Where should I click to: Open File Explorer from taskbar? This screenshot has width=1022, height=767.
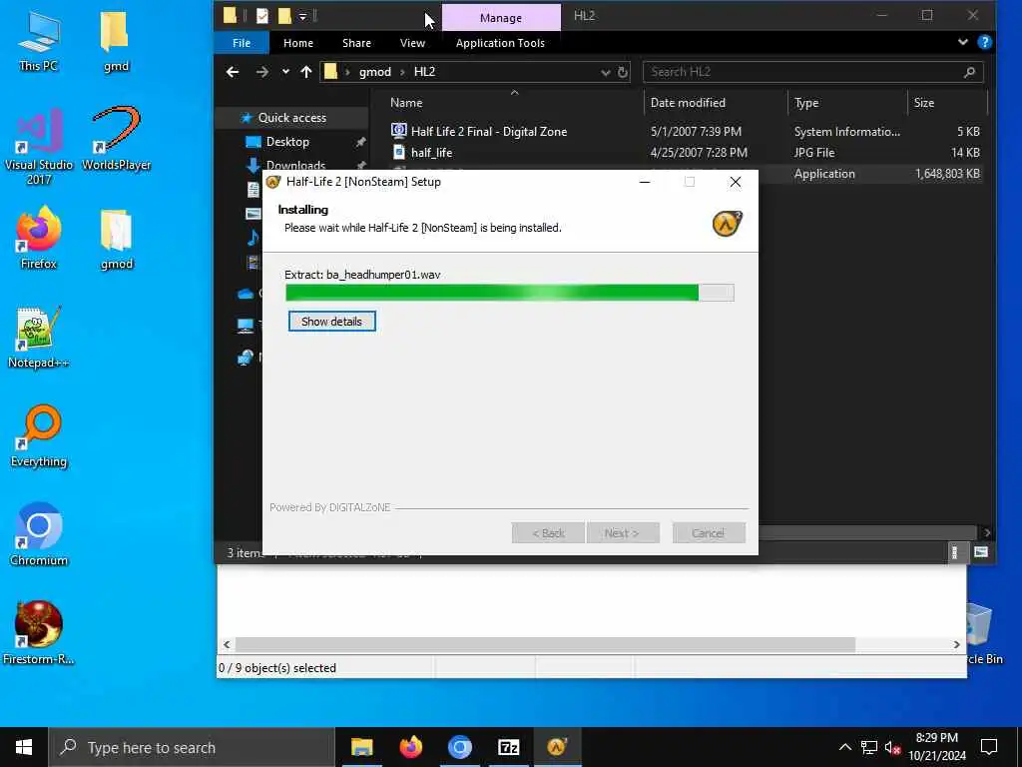(x=361, y=747)
